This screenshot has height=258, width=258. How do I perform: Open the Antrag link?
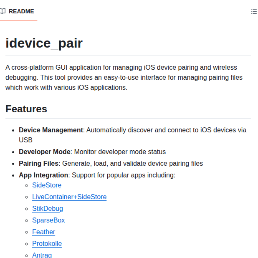click(42, 255)
